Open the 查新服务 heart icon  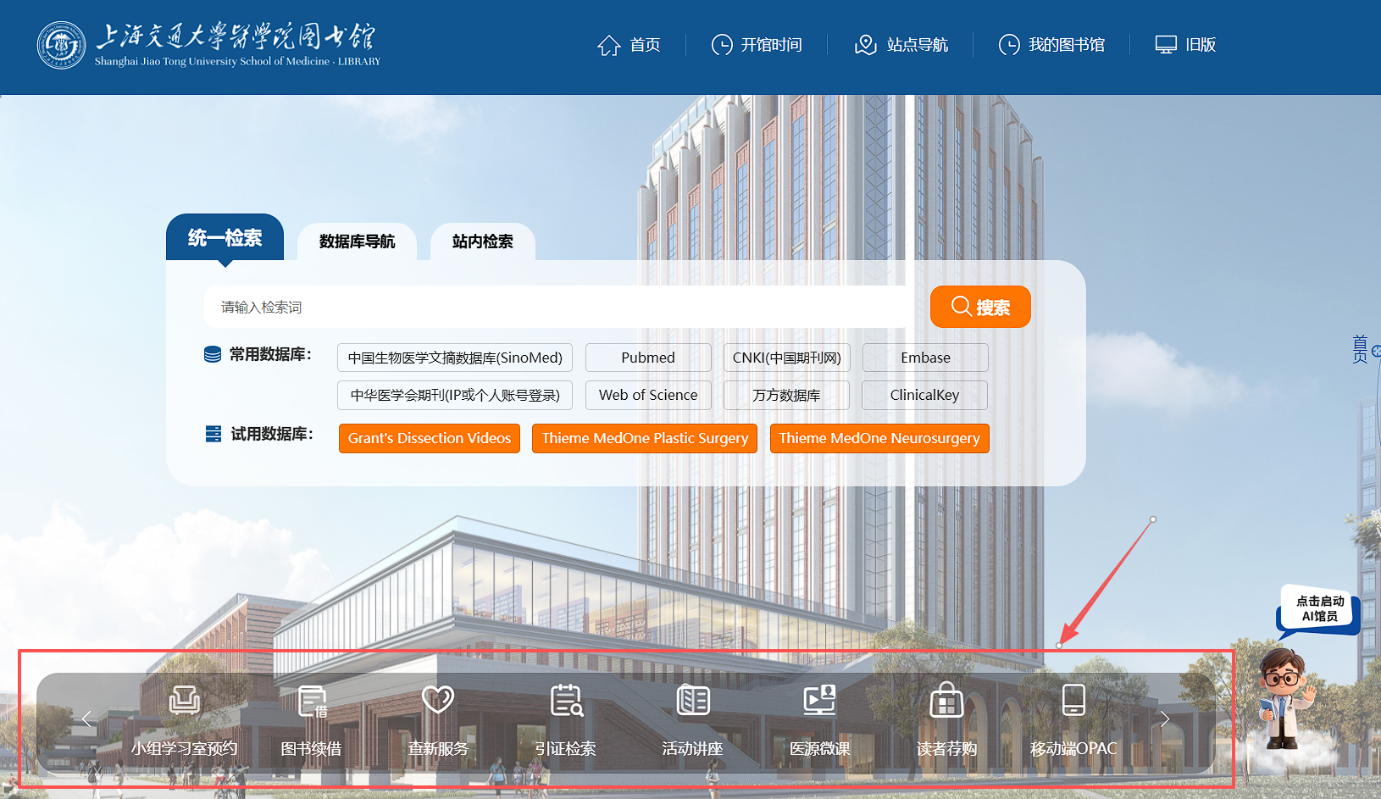[438, 700]
